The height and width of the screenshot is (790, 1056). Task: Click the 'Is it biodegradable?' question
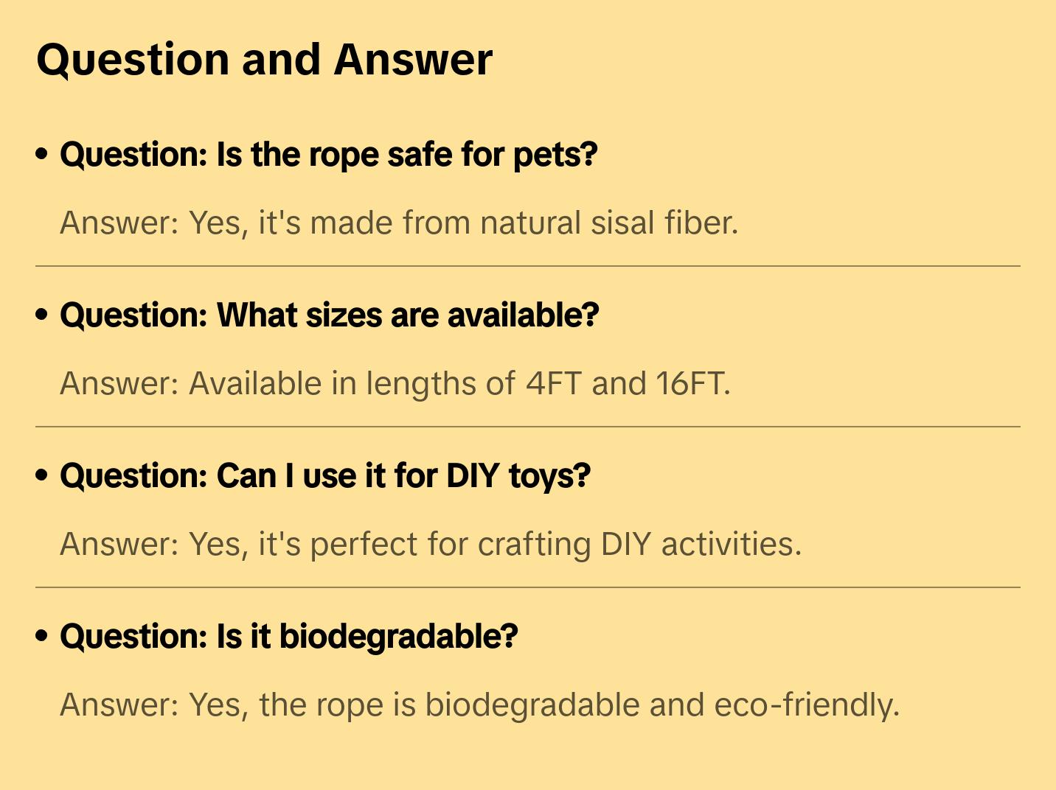(288, 637)
